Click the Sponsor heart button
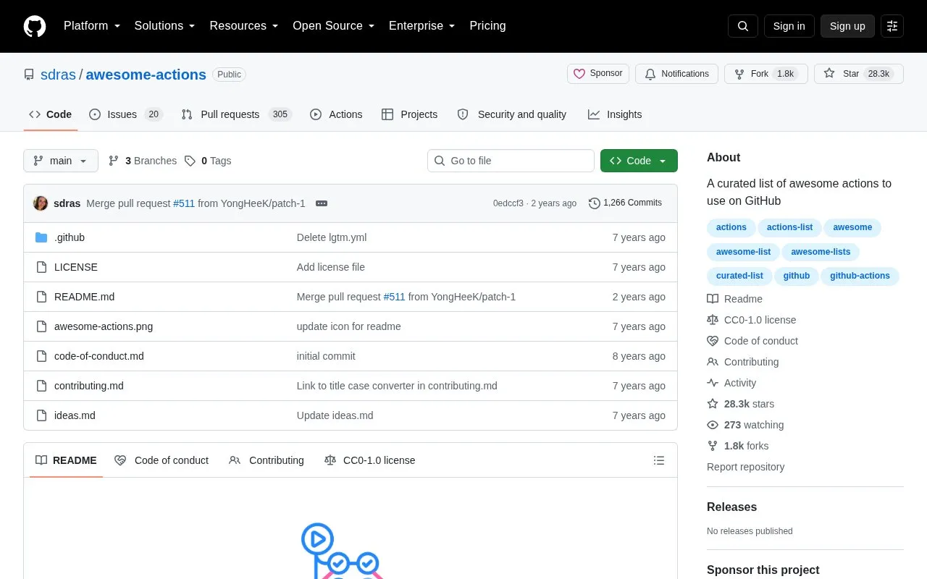The height and width of the screenshot is (579, 927). pyautogui.click(x=598, y=74)
